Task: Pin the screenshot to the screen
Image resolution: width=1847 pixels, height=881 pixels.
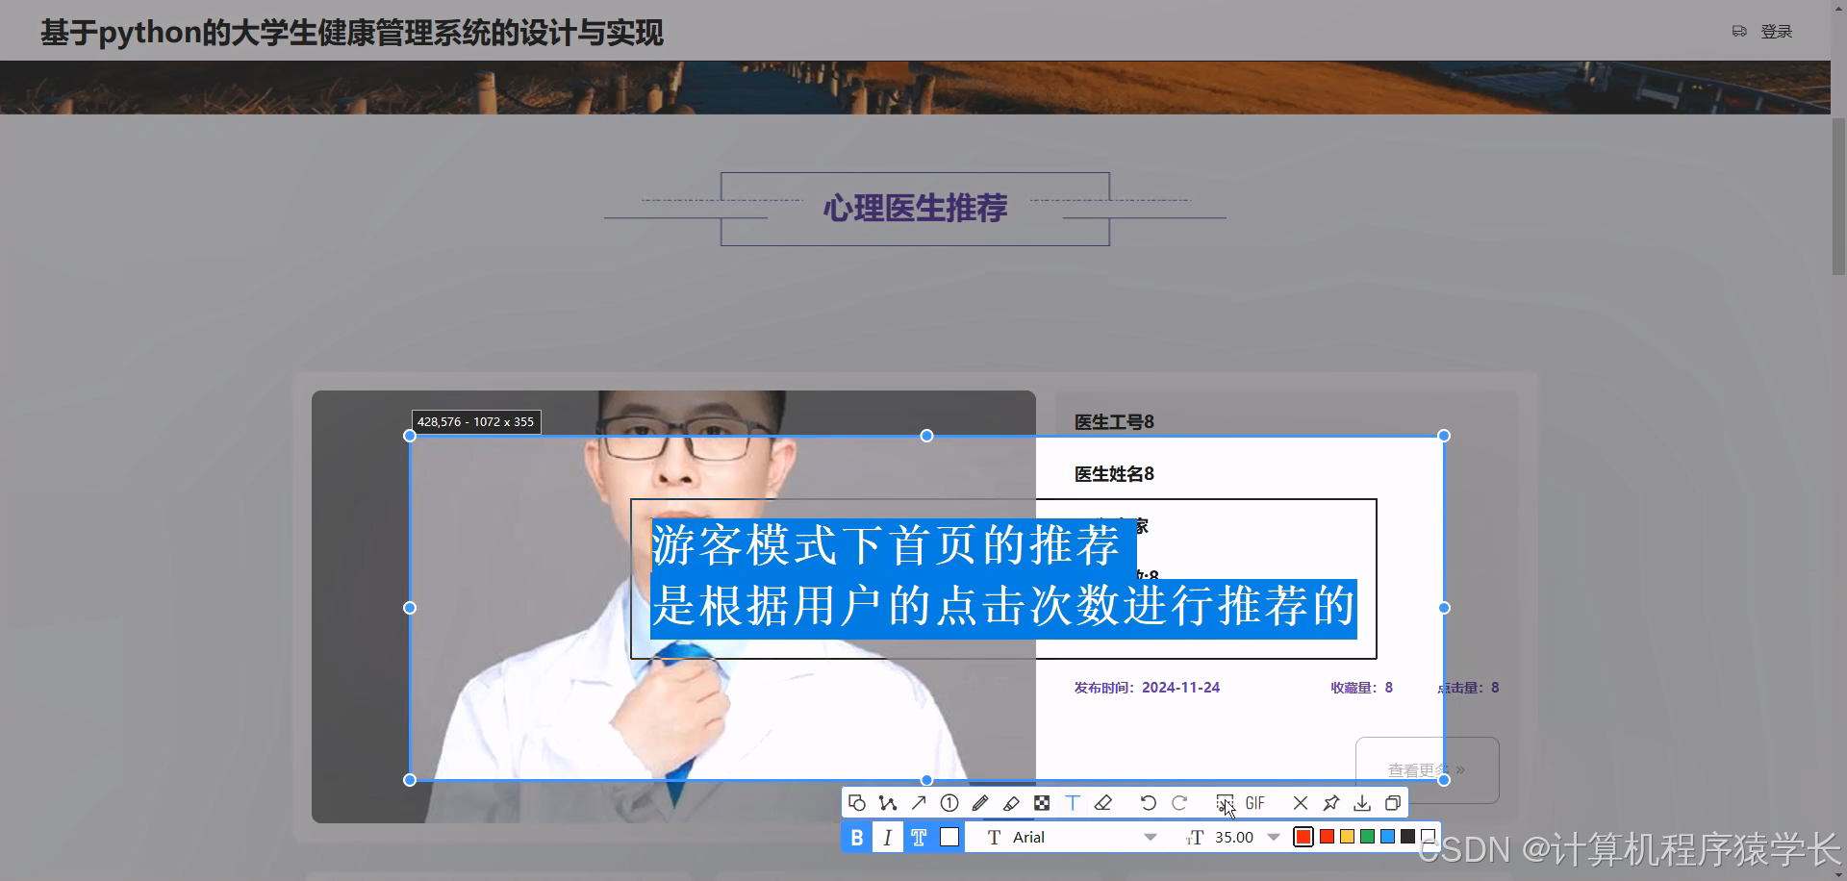Action: tap(1331, 803)
